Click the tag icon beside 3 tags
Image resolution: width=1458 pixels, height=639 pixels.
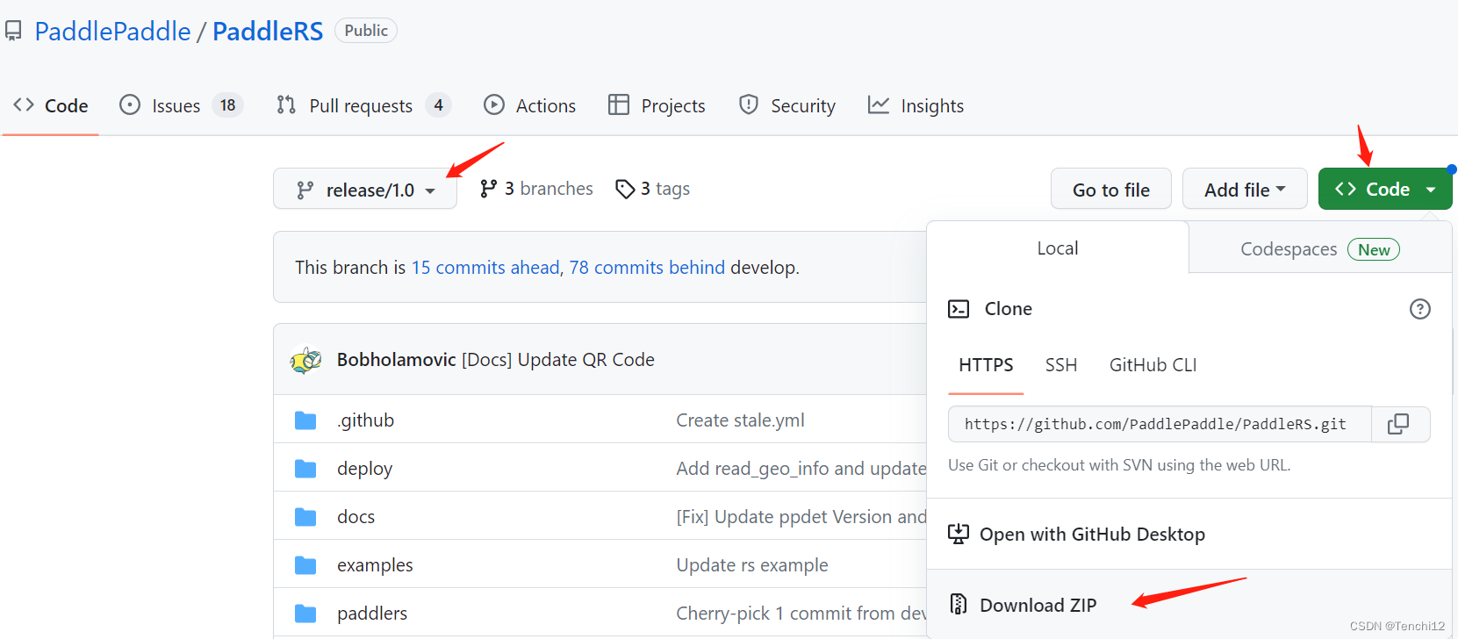(625, 189)
